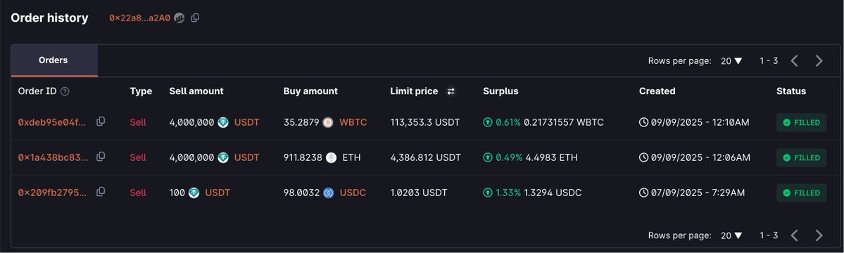Viewport: 844px width, 253px height.
Task: Select the Orders tab
Action: pos(53,60)
